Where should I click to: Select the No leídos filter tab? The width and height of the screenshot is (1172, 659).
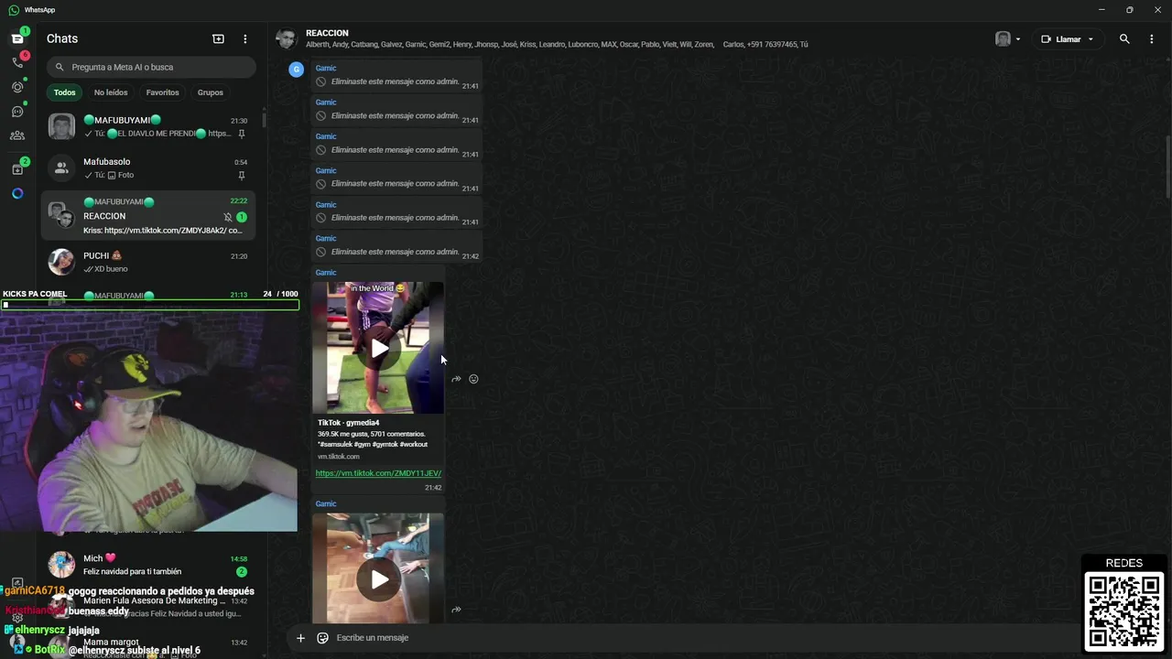[111, 92]
